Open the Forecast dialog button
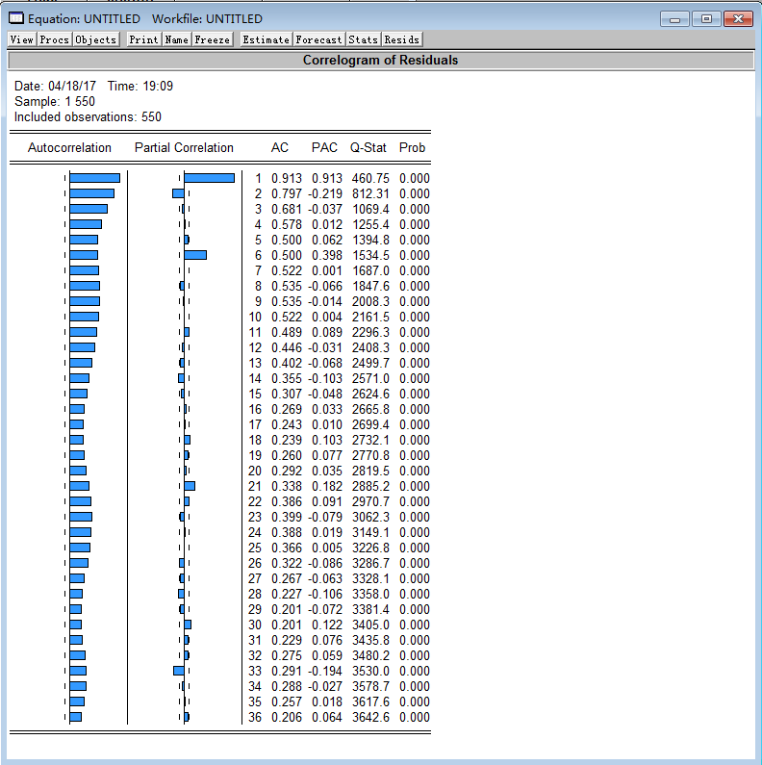The image size is (762, 765). coord(318,39)
